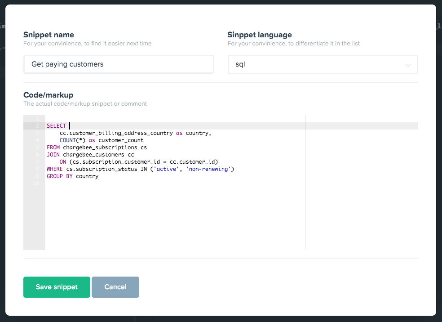Click the SELECT keyword in code editor
Viewport: 442px width, 322px height.
(x=57, y=126)
